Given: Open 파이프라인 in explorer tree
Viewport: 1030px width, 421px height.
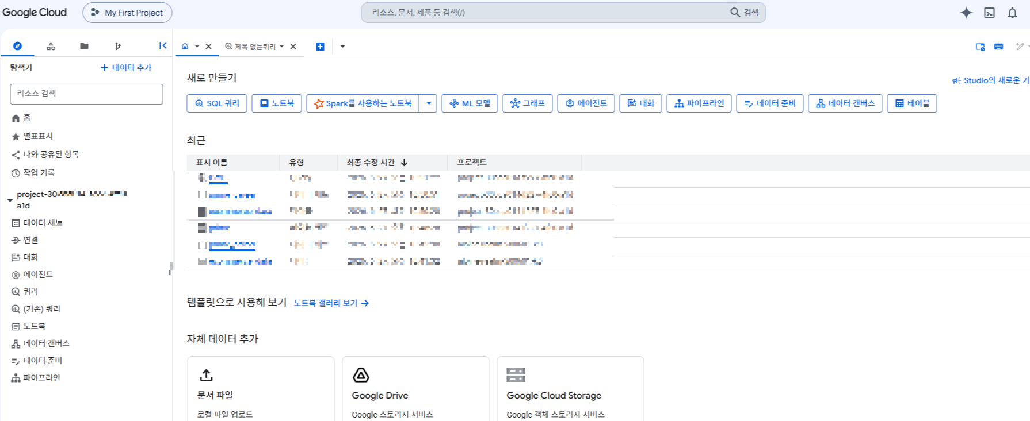Looking at the screenshot, I should [36, 378].
